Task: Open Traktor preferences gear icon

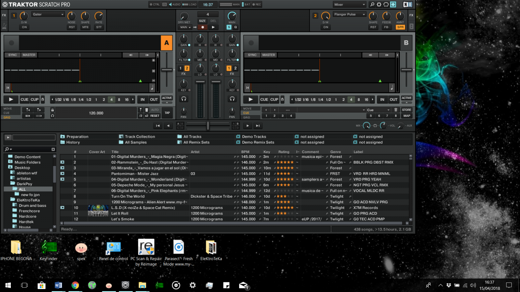Action: (379, 4)
